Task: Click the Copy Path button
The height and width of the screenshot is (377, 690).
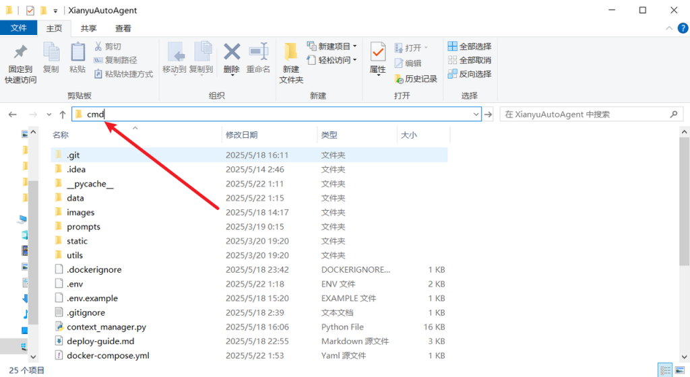Action: pos(115,61)
